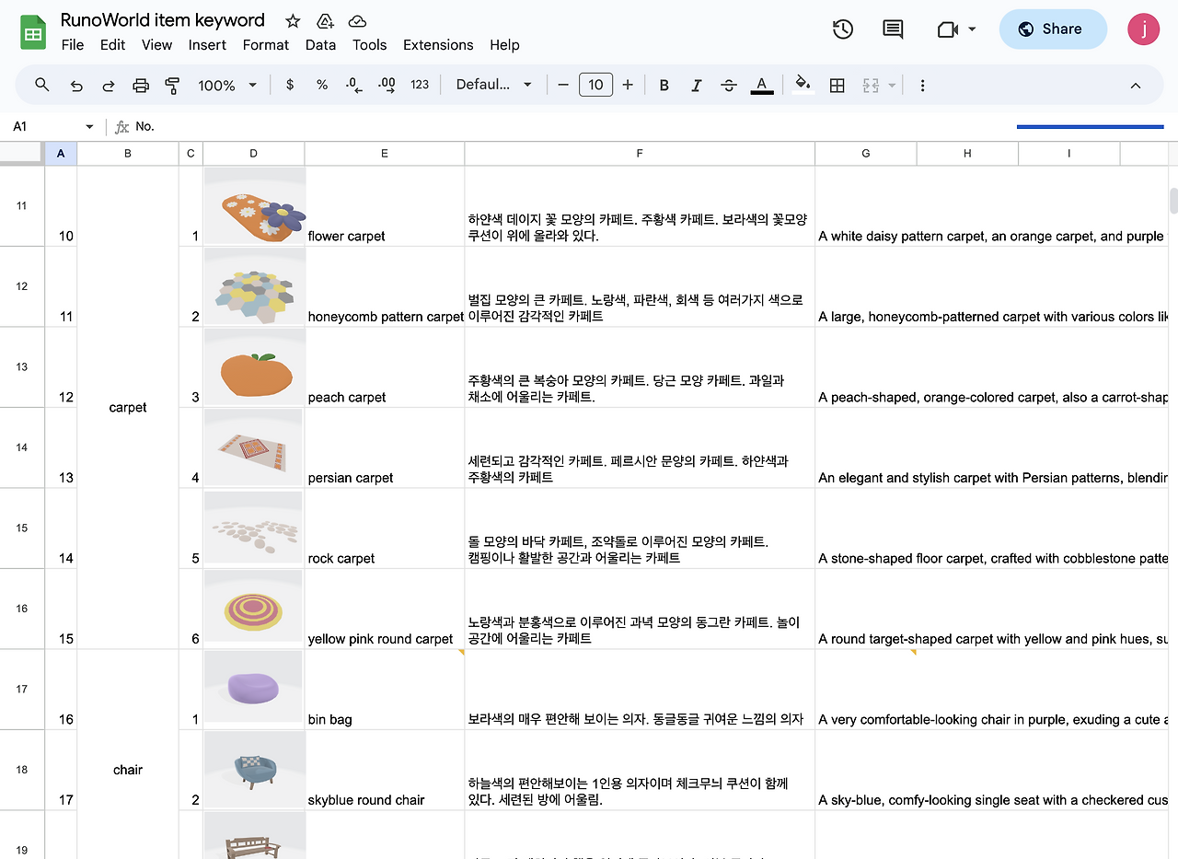Open the comment history panel
The image size is (1178, 859).
point(892,29)
